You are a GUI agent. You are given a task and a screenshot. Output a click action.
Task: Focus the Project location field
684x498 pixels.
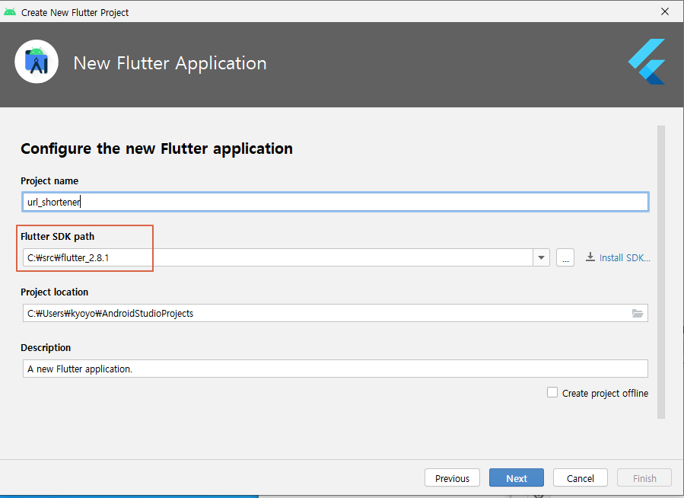click(335, 313)
